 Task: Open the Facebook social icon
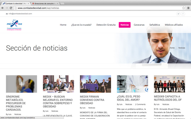[183, 14]
